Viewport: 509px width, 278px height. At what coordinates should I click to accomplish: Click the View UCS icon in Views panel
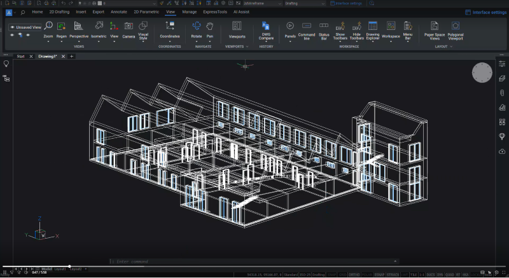click(114, 26)
